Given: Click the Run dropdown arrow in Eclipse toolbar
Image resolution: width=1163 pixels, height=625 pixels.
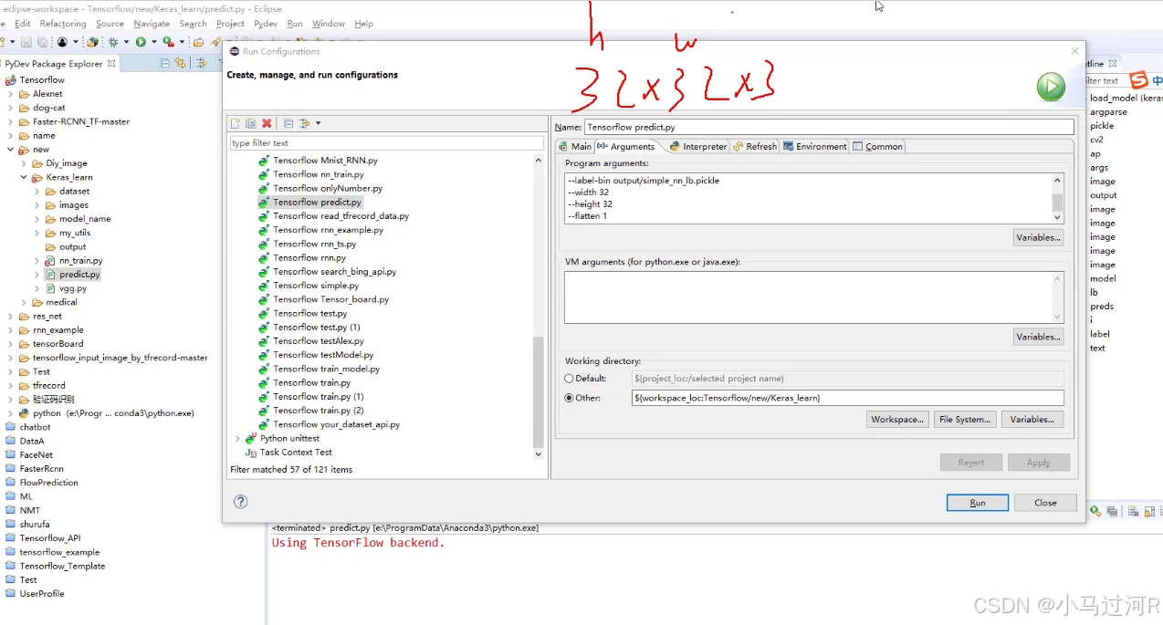Looking at the screenshot, I should pos(153,42).
